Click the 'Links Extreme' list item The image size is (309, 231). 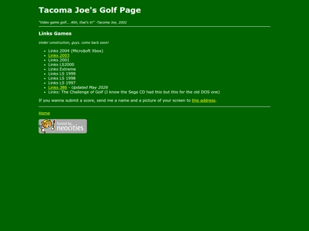click(62, 69)
